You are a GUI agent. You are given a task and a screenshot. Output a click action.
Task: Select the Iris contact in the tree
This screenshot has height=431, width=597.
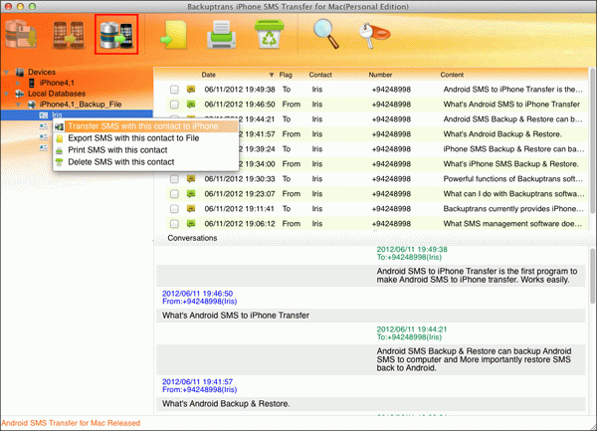click(x=57, y=115)
